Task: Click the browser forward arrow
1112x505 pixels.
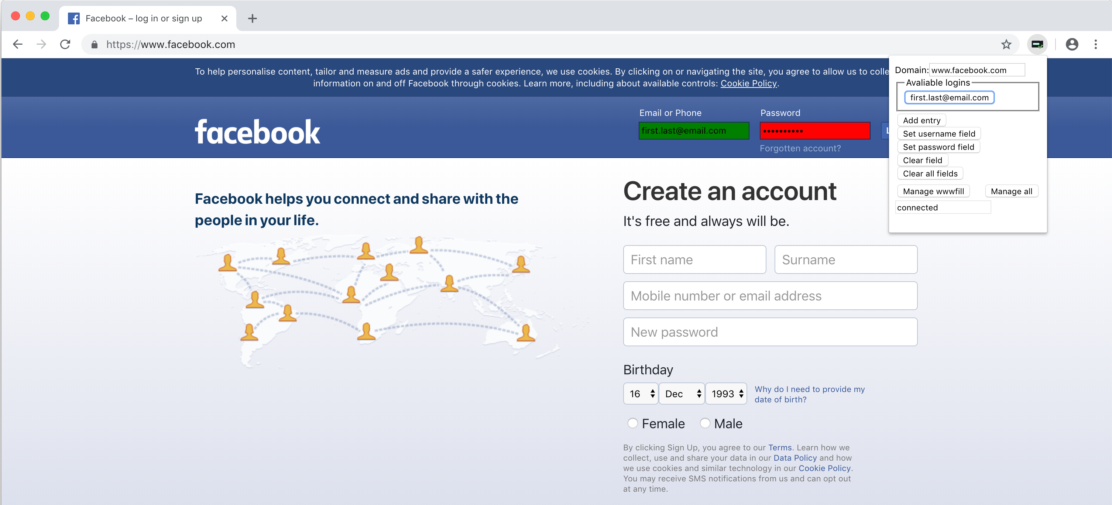Action: coord(41,44)
